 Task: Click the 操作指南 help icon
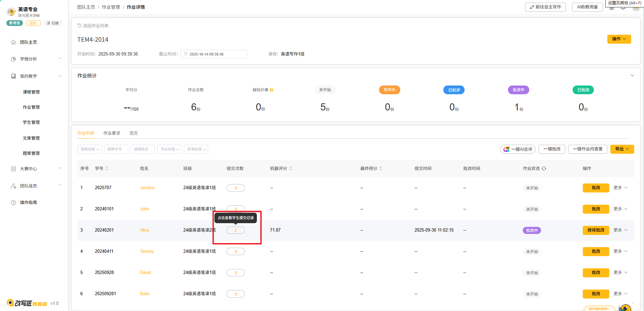[x=13, y=203]
